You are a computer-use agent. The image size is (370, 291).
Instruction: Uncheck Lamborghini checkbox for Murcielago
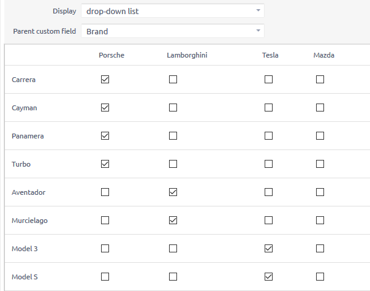click(173, 221)
